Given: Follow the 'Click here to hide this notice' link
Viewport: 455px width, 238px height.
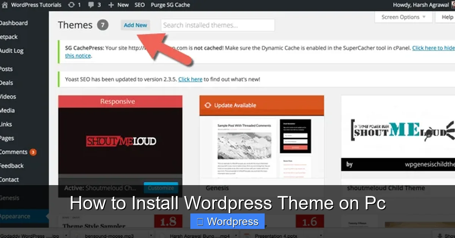Looking at the screenshot, I should [433, 48].
